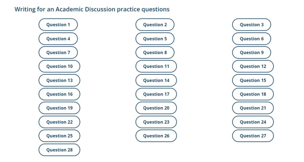The image size is (304, 162).
Task: Click the Question 3 button
Action: (x=251, y=25)
